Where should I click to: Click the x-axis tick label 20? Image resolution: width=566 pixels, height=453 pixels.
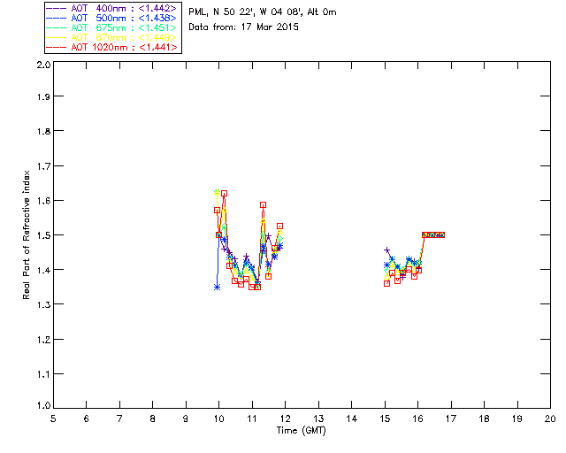tap(550, 418)
